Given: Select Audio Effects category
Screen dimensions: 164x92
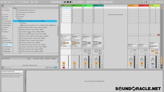Looking at the screenshot, I should click(x=8, y=23).
